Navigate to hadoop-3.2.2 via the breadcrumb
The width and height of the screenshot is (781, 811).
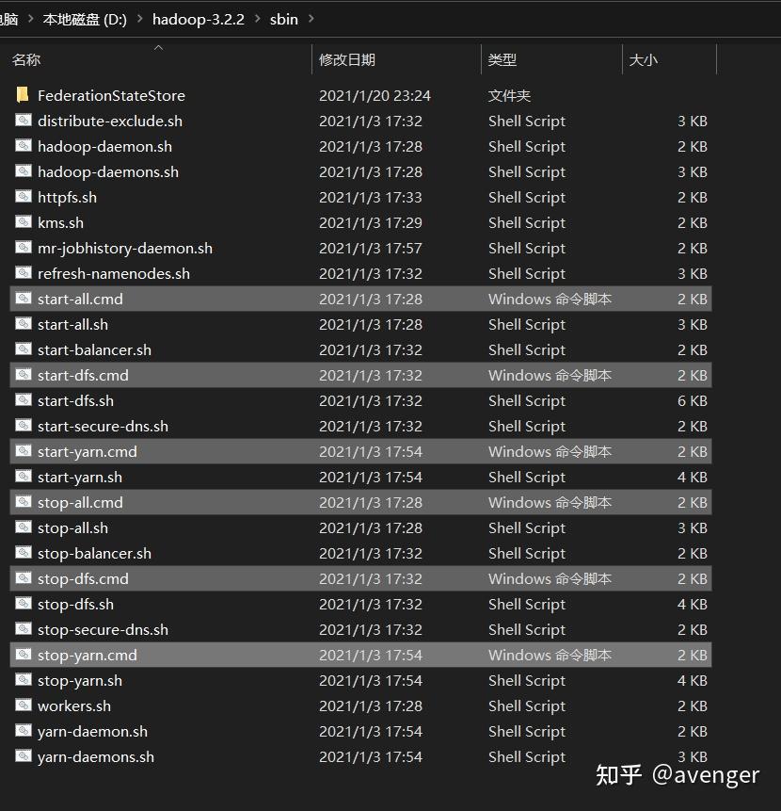coord(198,18)
